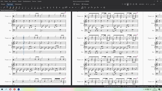Select the eighth note duration
Image resolution: width=162 pixels, height=91 pixels.
pos(19,7)
